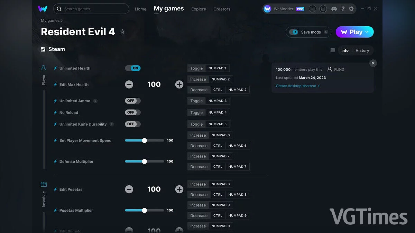
Task: Close the game info card
Action: (373, 63)
